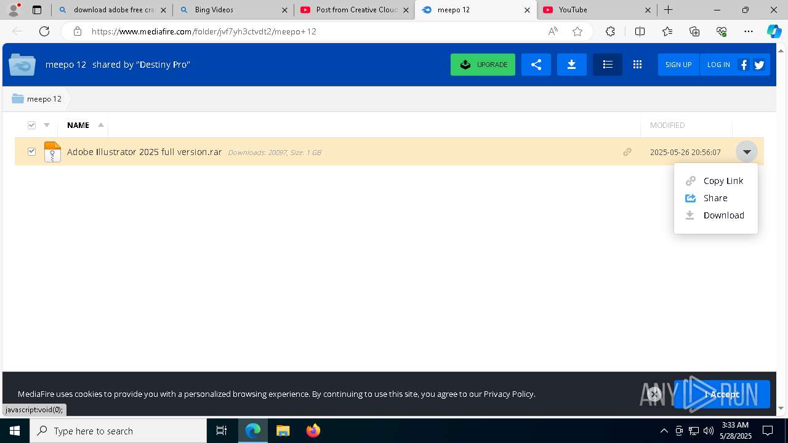Click the I Accept cookies button
Screen dimensions: 788x443
click(x=722, y=394)
